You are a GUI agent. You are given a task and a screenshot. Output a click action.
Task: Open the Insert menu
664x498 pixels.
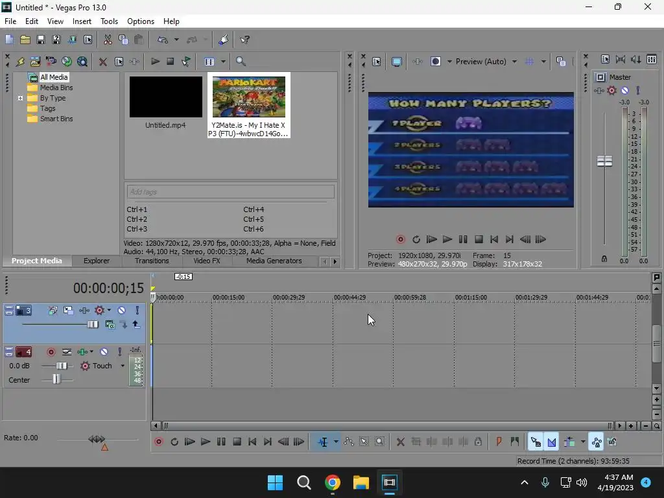82,21
